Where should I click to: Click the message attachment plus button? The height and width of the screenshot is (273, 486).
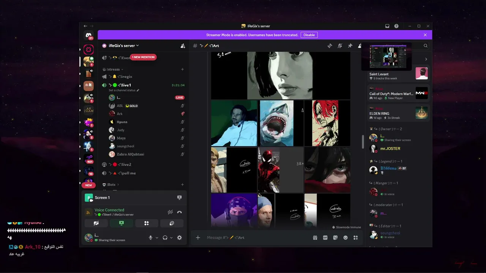tap(198, 238)
